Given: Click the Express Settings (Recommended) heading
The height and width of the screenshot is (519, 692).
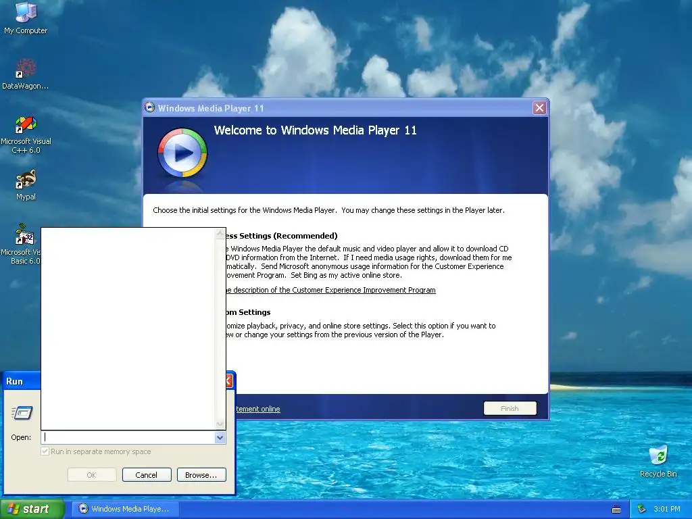Looking at the screenshot, I should point(282,236).
